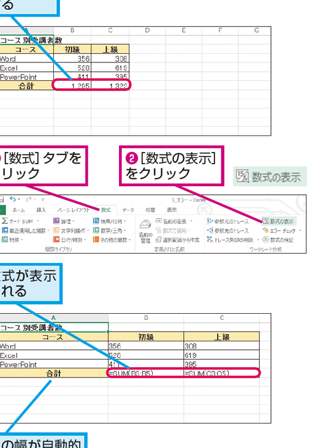The width and height of the screenshot is (331, 448).
Task: Select the total cell showing 1,285
Action: pyautogui.click(x=72, y=85)
